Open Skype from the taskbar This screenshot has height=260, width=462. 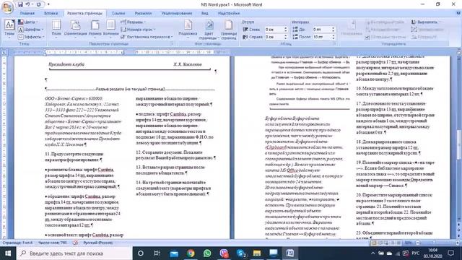[241, 253]
